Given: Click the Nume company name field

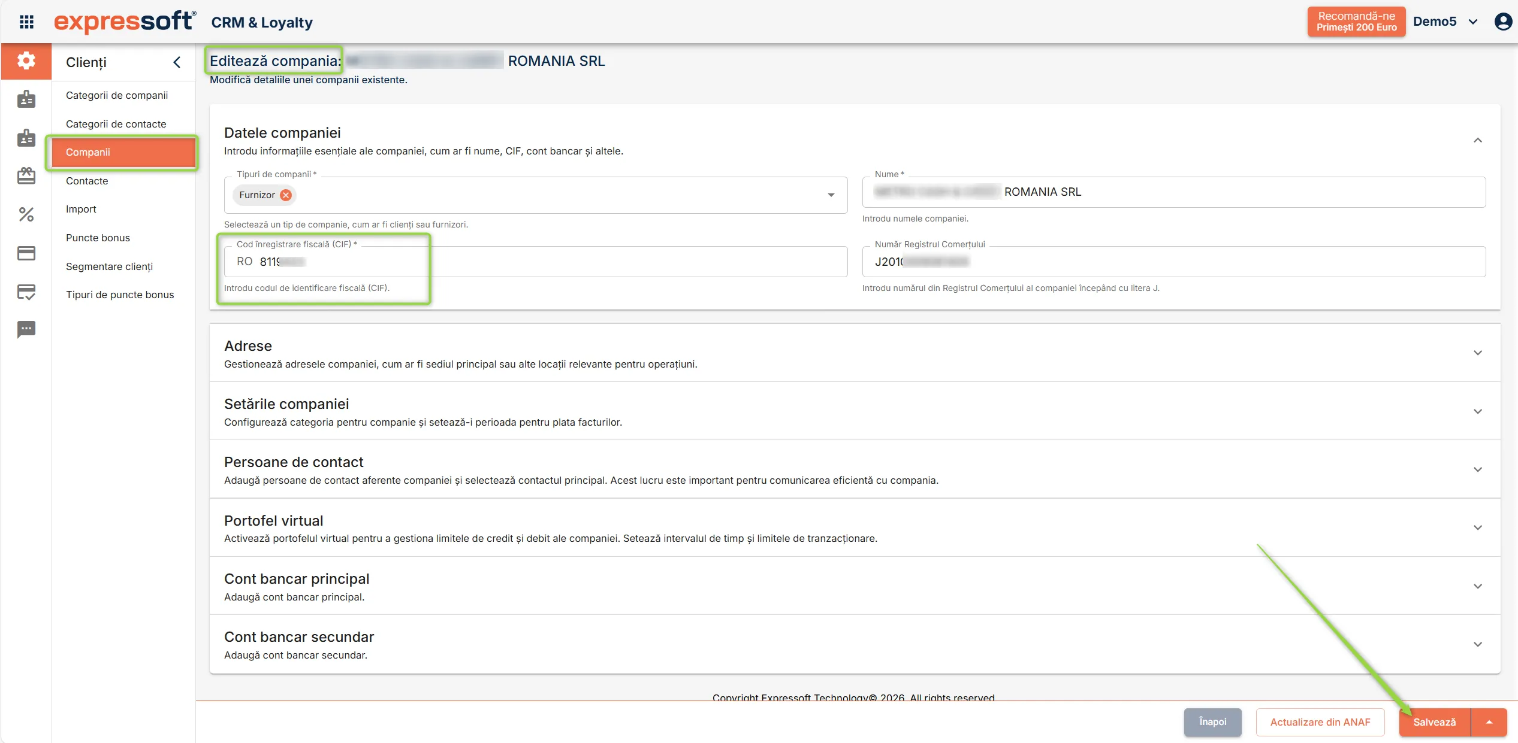Looking at the screenshot, I should tap(1174, 192).
